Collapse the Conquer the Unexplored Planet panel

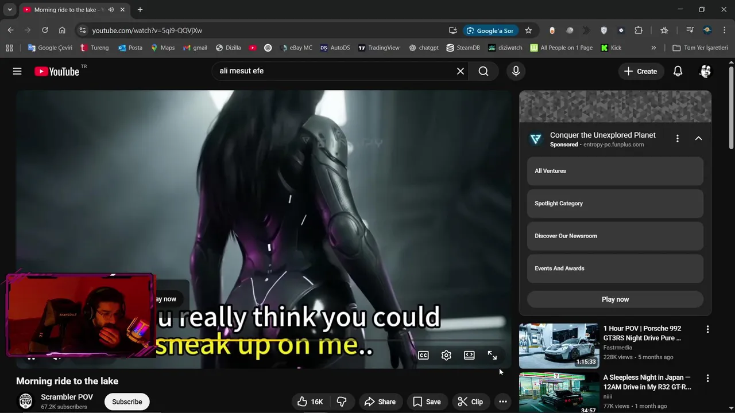pos(698,138)
